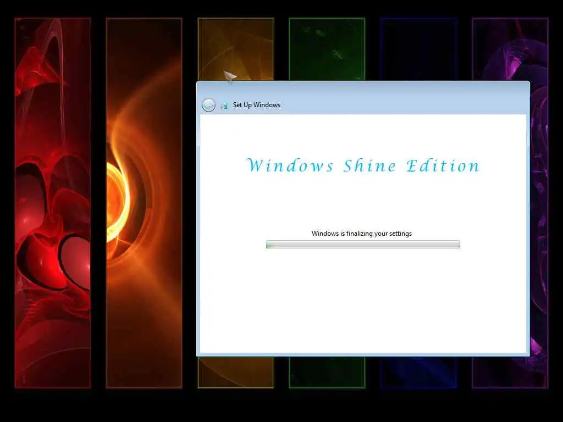The image size is (563, 422).
Task: Click the green setup progress bar
Action: (363, 245)
